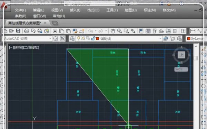Image resolution: width=207 pixels, height=129 pixels.
Task: Open the Layer Properties Manager icon
Action: click(x=72, y=39)
